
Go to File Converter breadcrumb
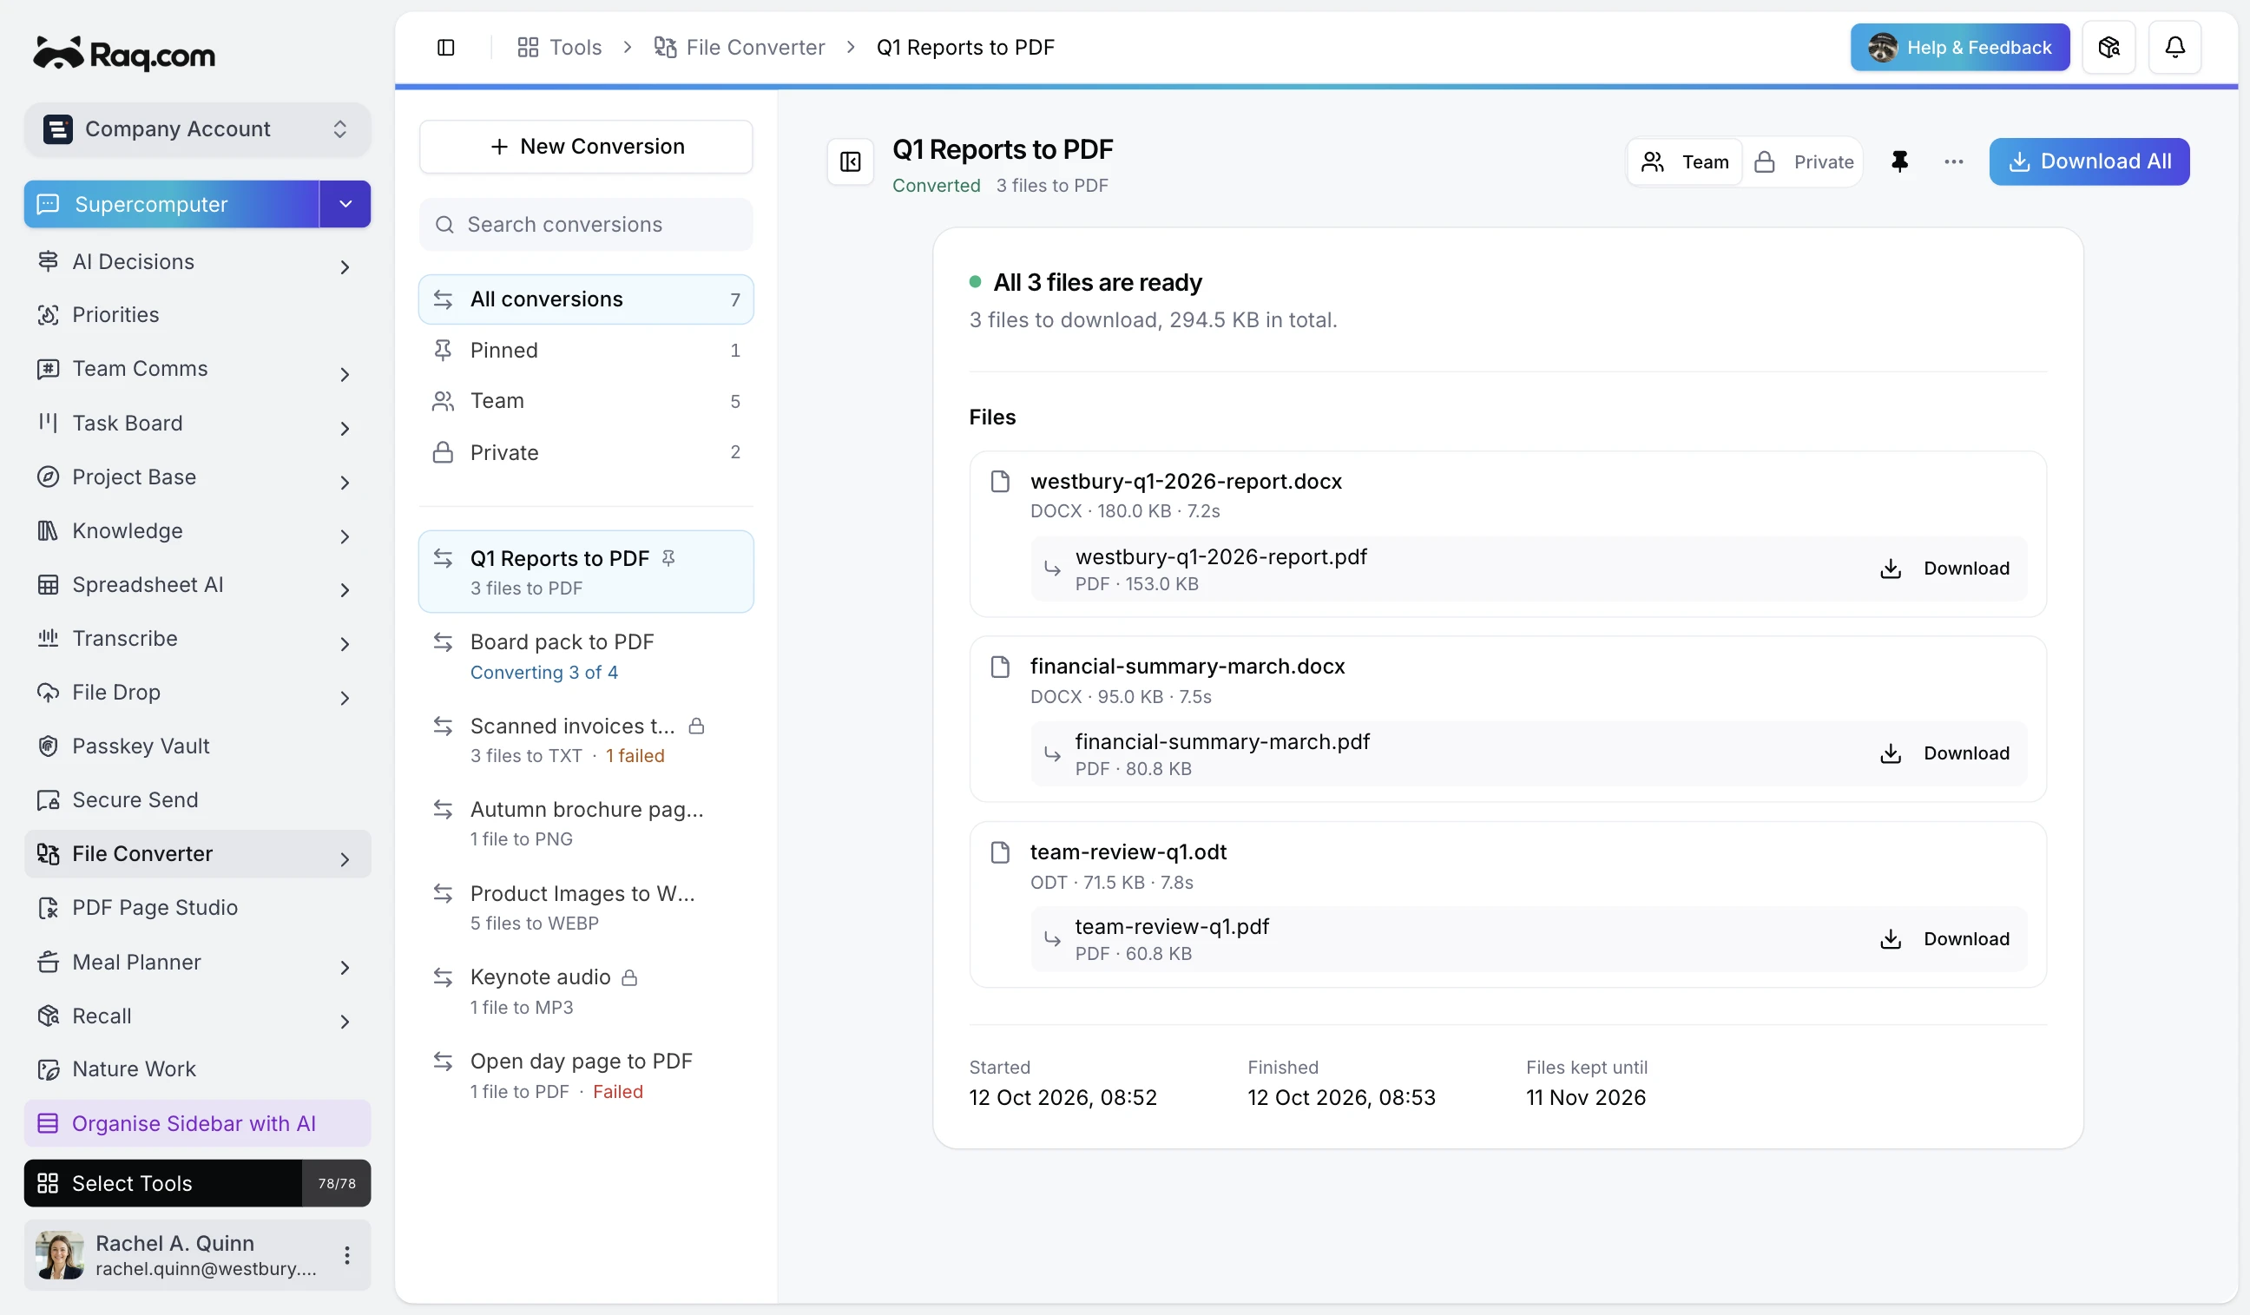[740, 48]
